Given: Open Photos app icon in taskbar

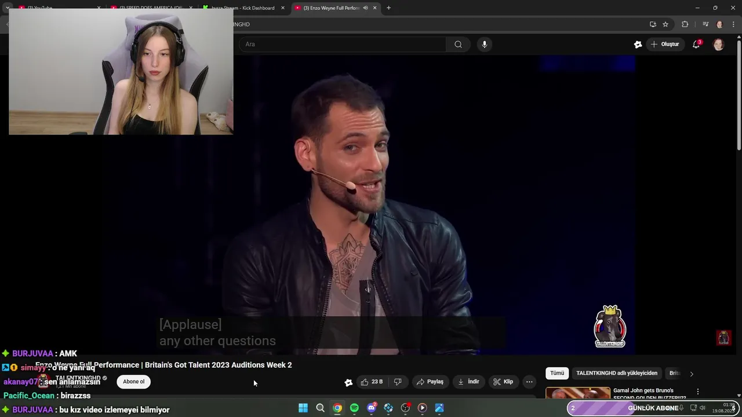Looking at the screenshot, I should coord(439,408).
